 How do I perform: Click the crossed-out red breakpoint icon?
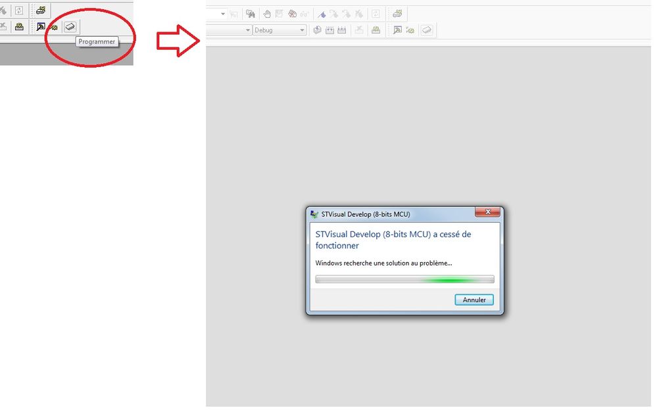click(x=292, y=14)
